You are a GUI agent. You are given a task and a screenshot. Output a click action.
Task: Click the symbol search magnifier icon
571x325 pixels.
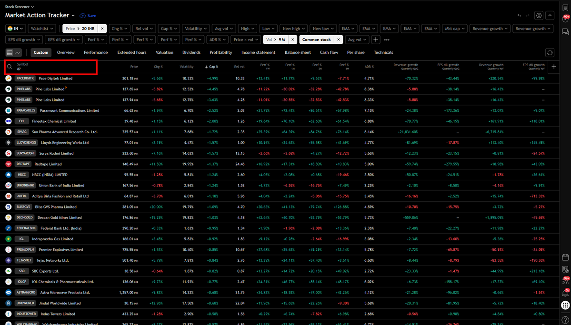click(10, 67)
